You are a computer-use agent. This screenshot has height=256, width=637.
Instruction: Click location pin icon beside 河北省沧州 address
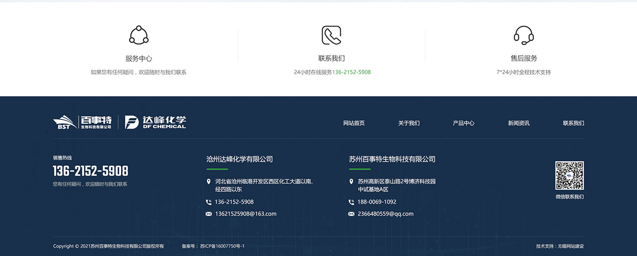(209, 182)
